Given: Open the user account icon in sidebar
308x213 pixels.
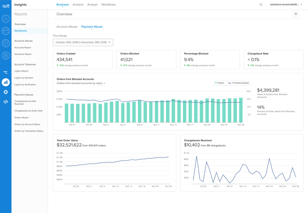Looking at the screenshot, I should [5, 19].
